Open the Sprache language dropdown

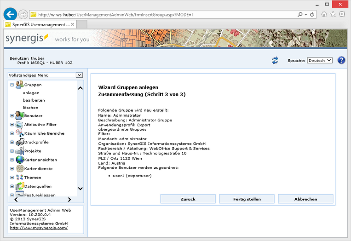(319, 61)
